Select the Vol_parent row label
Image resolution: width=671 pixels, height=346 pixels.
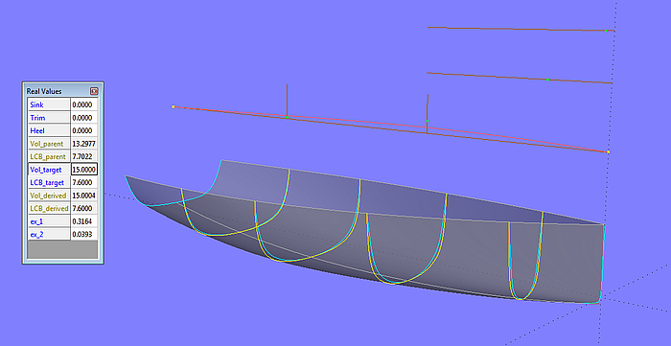pyautogui.click(x=49, y=143)
